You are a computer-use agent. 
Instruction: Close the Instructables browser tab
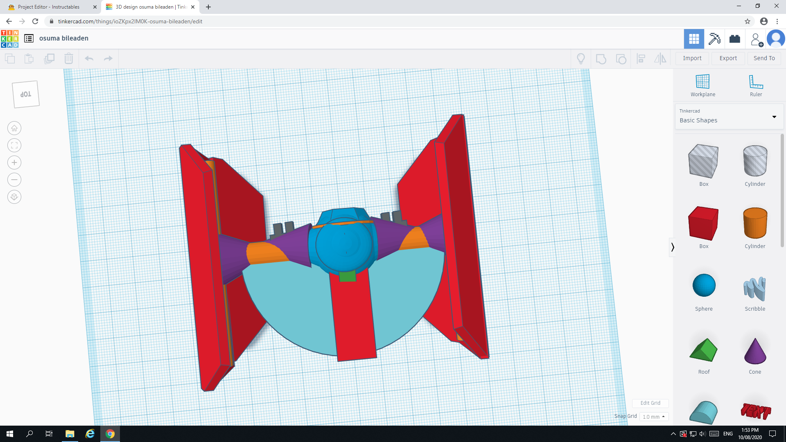pos(95,7)
